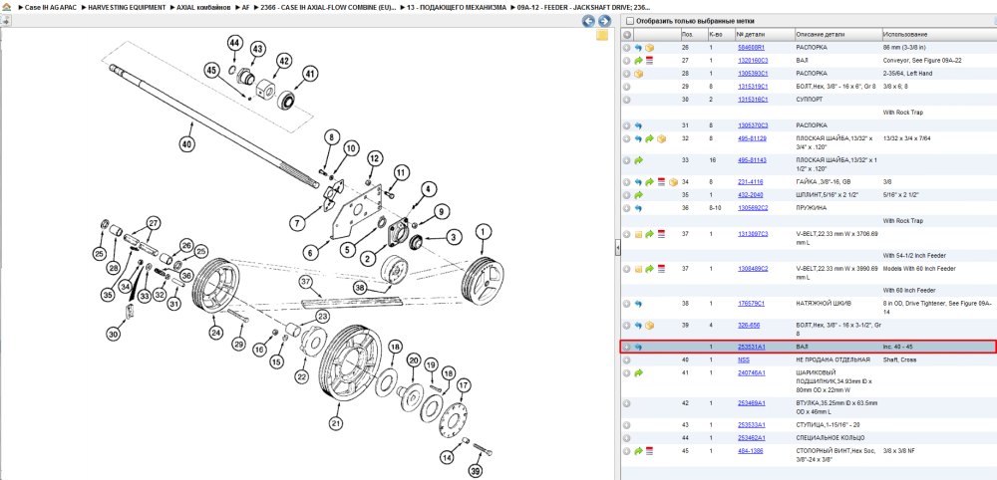Click green arrow icon for part 240746A1
This screenshot has height=480, width=997.
638,372
